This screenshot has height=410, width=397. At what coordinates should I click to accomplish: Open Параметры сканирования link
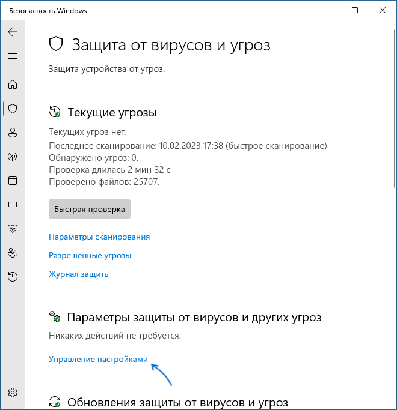point(99,237)
